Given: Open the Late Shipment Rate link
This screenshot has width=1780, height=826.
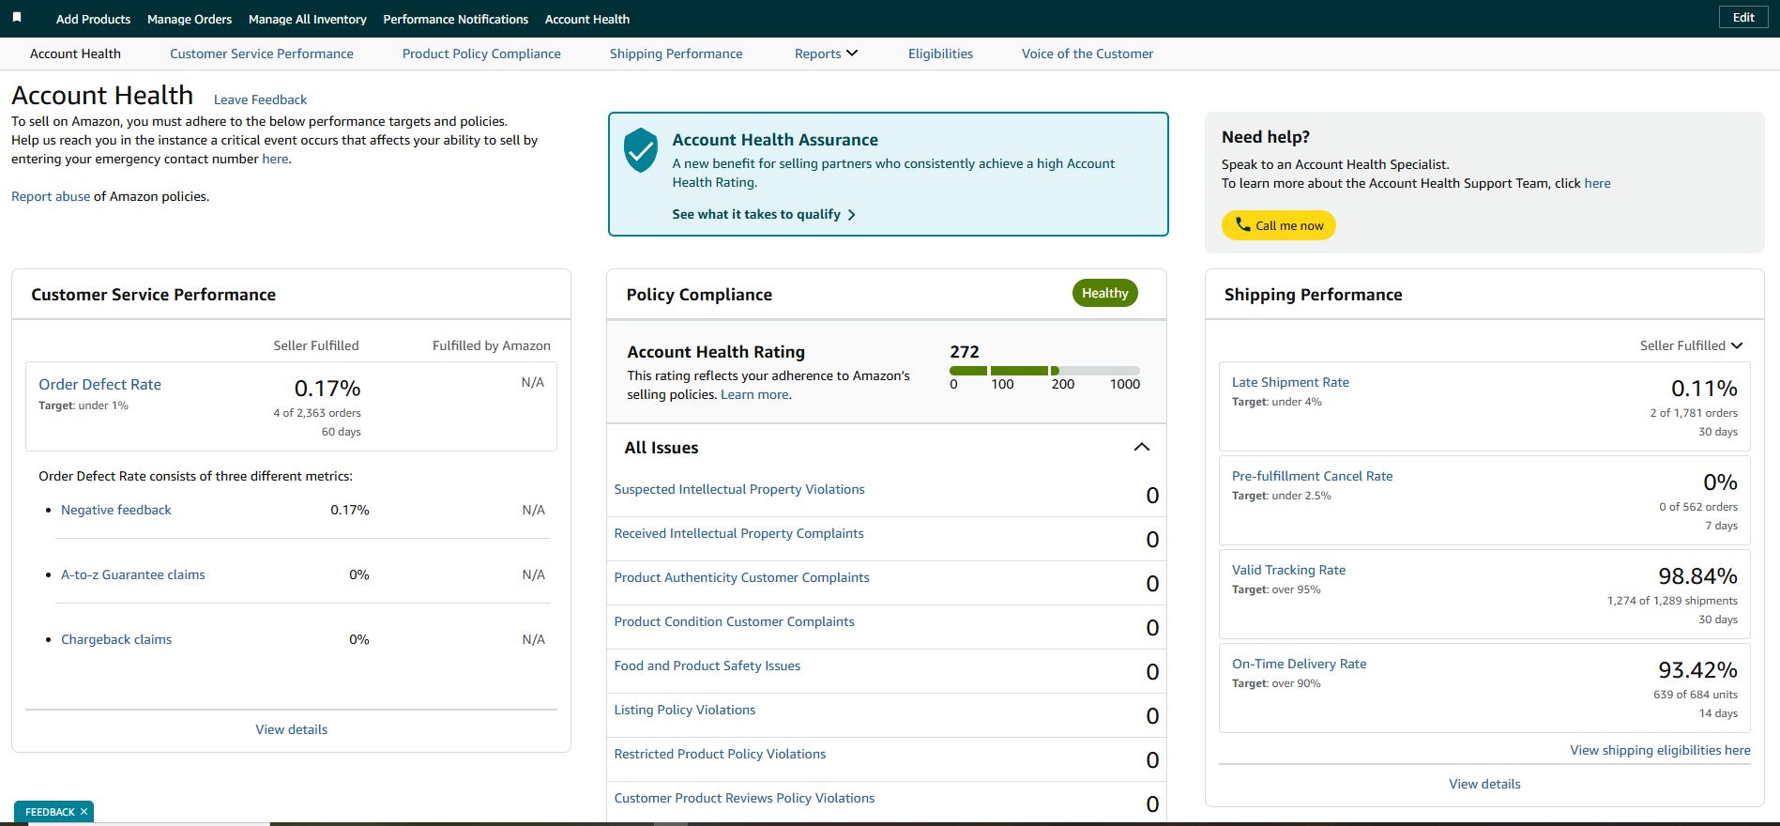Looking at the screenshot, I should point(1290,382).
